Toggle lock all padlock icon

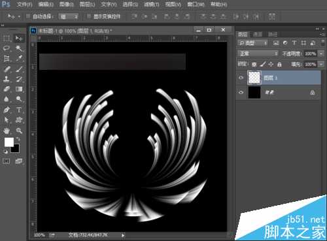(x=279, y=64)
